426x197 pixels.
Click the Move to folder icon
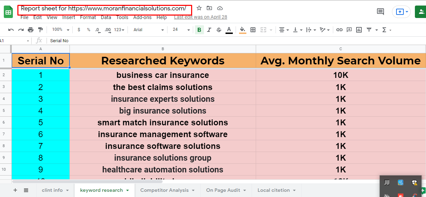209,8
